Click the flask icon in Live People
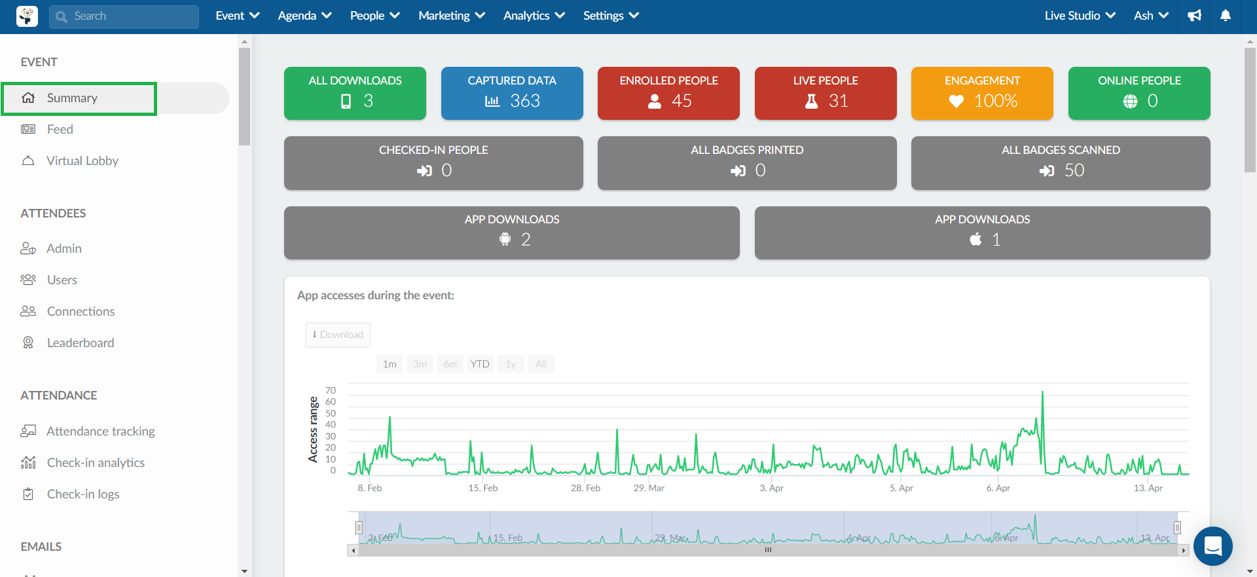Screen dimensions: 1257x577 [x=811, y=101]
